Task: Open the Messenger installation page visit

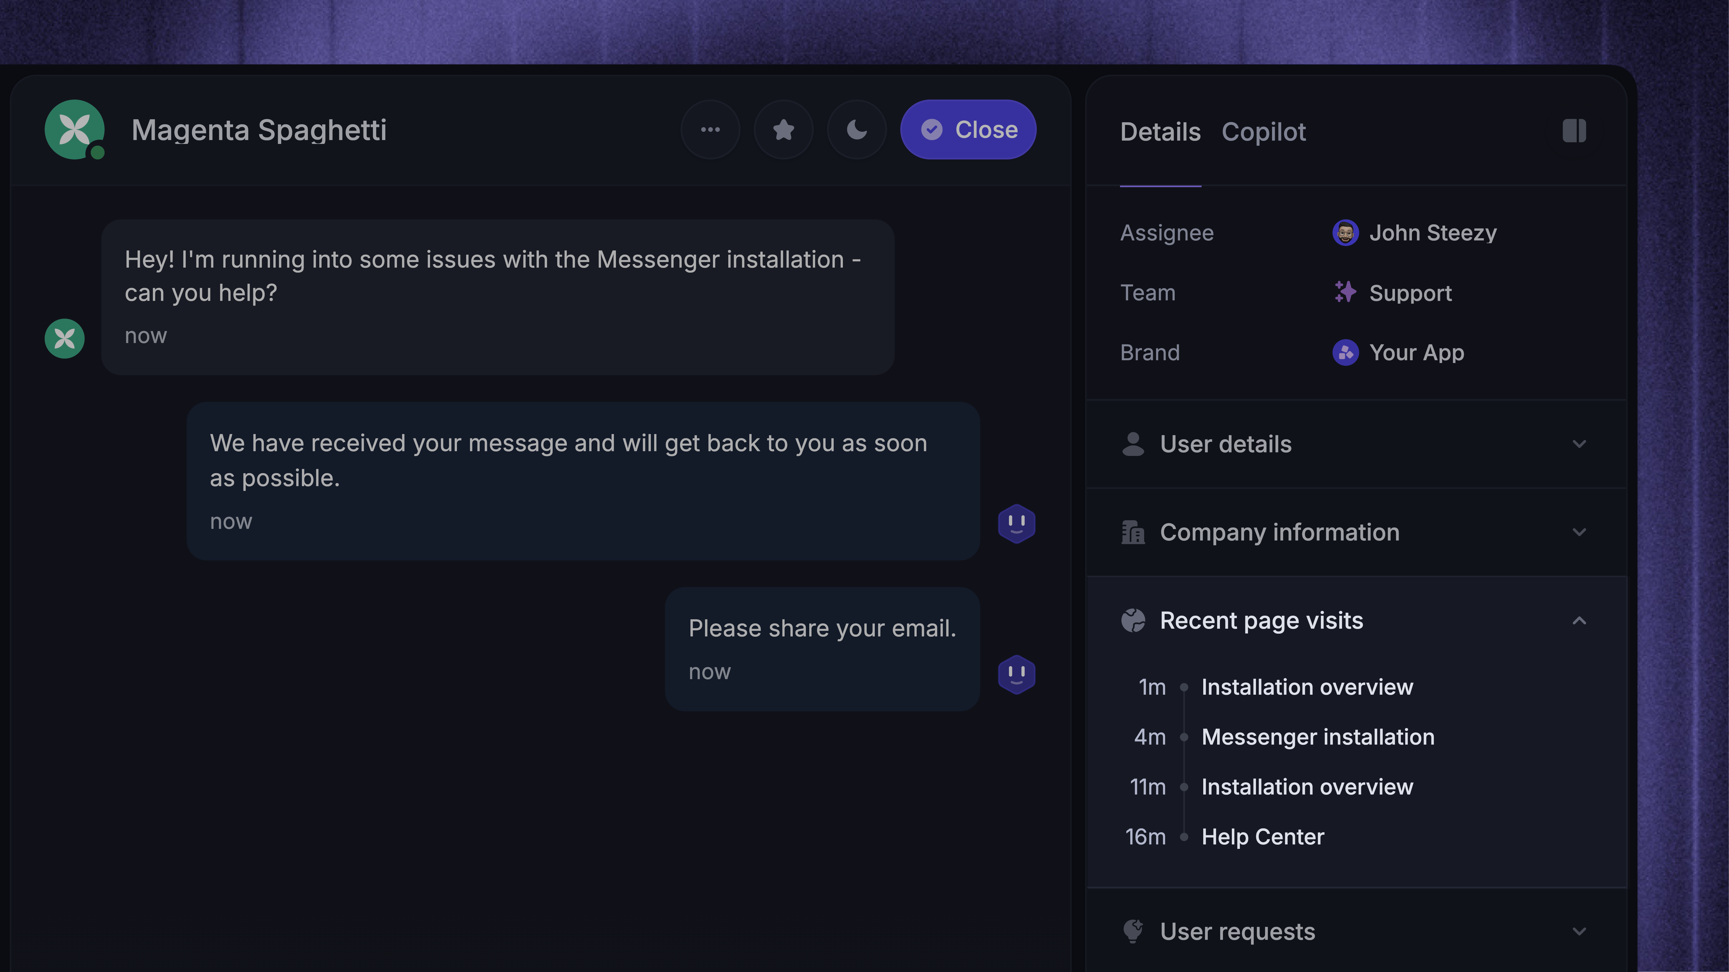Action: [1318, 737]
